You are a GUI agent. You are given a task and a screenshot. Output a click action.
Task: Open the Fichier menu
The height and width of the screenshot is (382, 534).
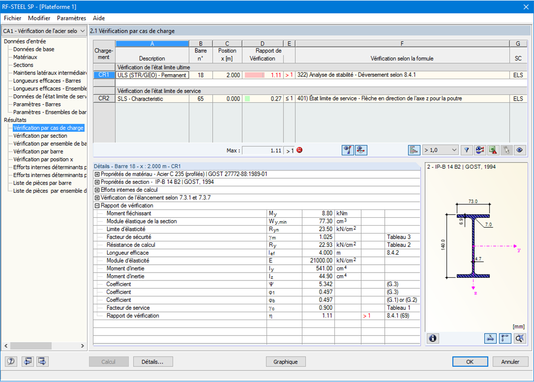pyautogui.click(x=13, y=18)
